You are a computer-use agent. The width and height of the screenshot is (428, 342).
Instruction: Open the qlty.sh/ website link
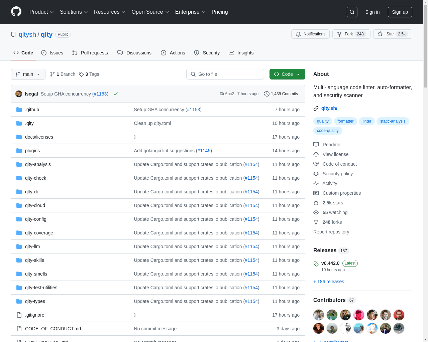point(329,108)
